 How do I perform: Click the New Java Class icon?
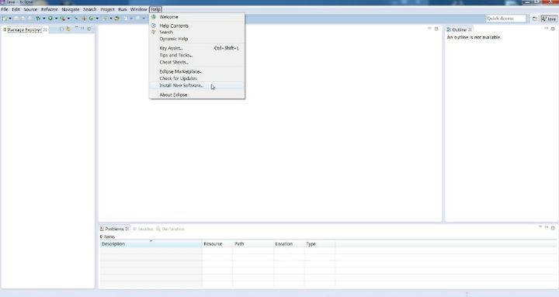click(92, 18)
